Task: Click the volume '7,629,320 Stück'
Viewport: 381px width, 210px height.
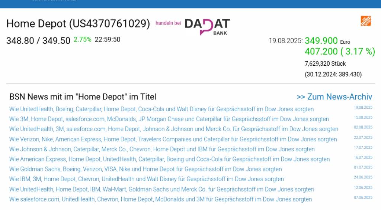Action: [325, 64]
